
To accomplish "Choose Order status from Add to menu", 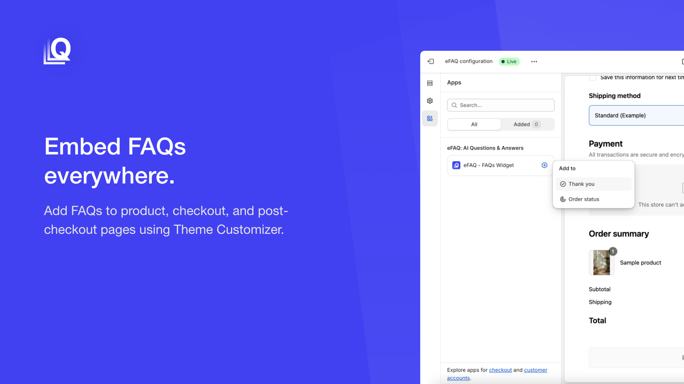I will click(593, 199).
